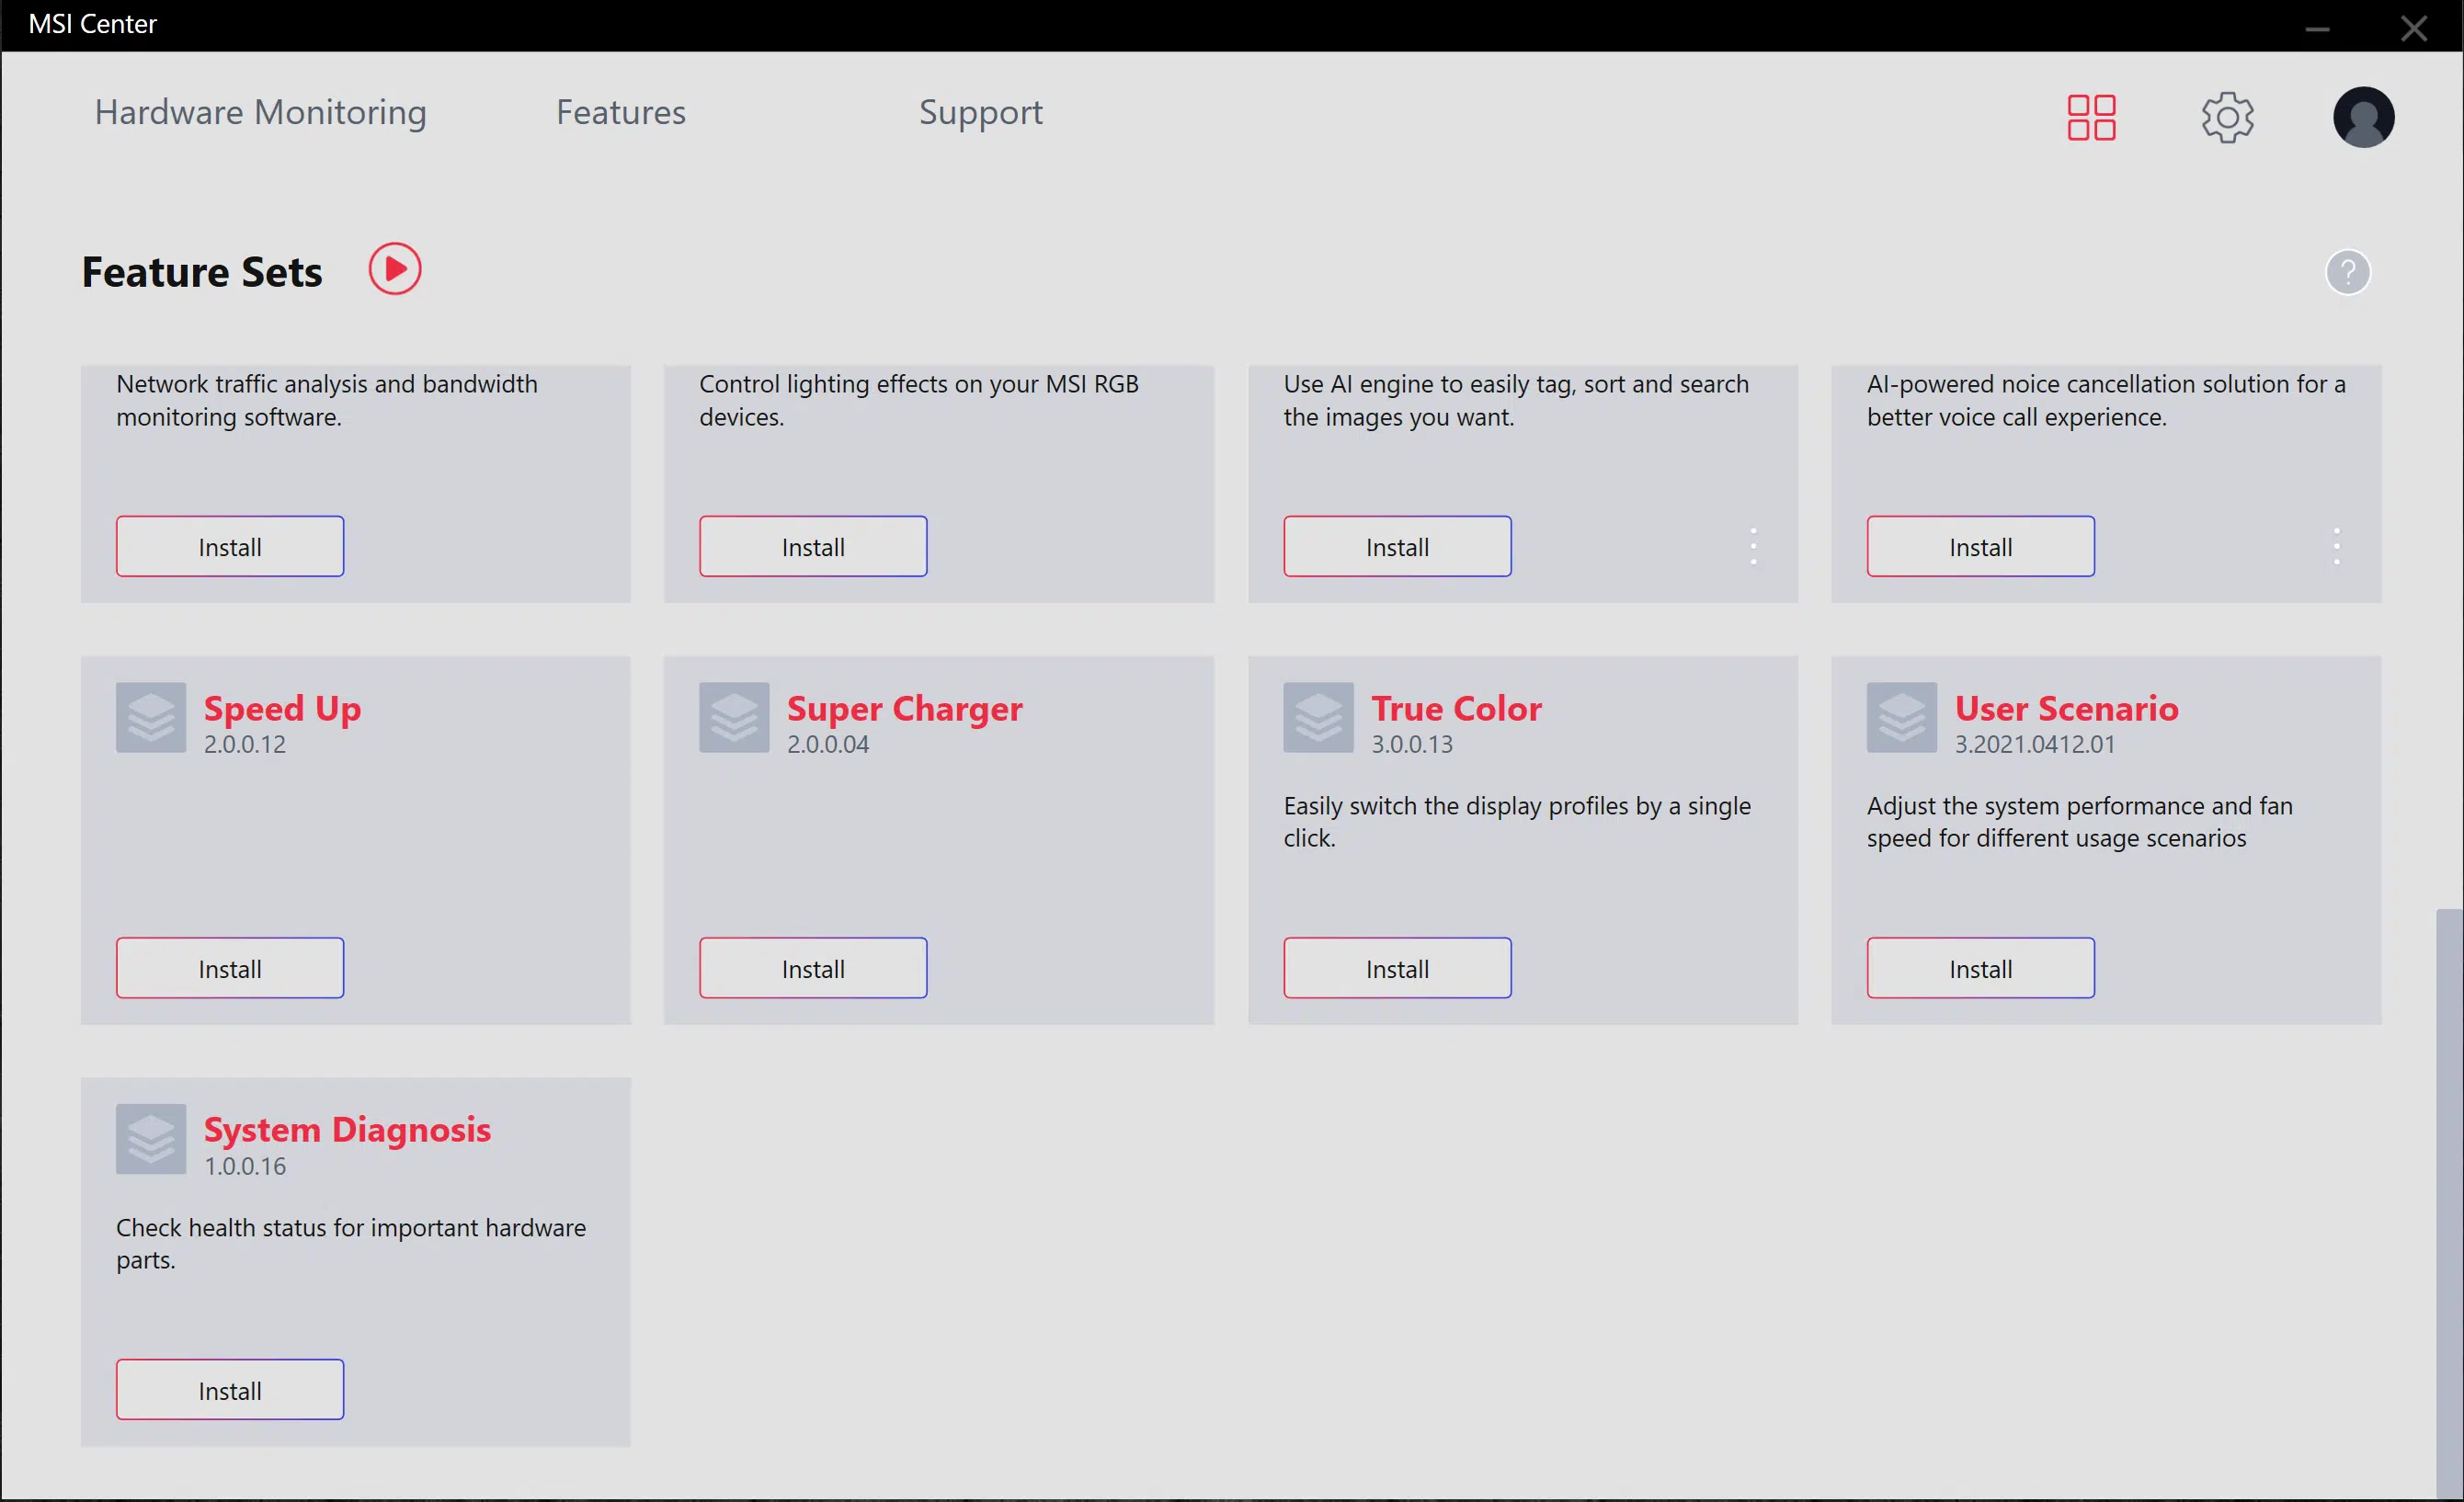Install the AI image tagging feature
2464x1502 pixels.
(x=1397, y=546)
